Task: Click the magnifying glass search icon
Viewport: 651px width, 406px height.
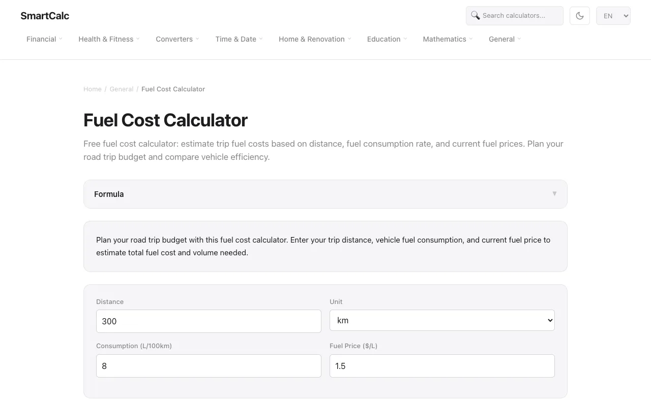Action: coord(476,15)
